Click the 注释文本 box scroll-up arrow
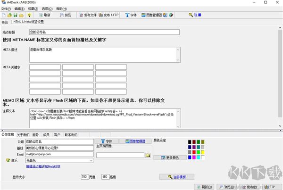 [178, 112]
